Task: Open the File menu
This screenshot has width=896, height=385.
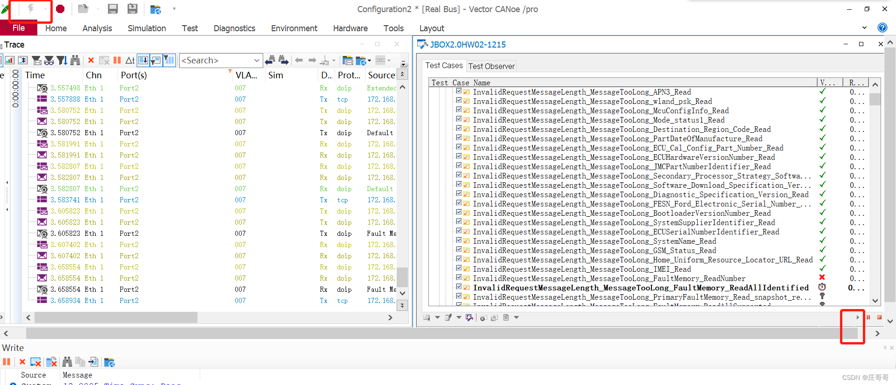Action: coord(19,28)
